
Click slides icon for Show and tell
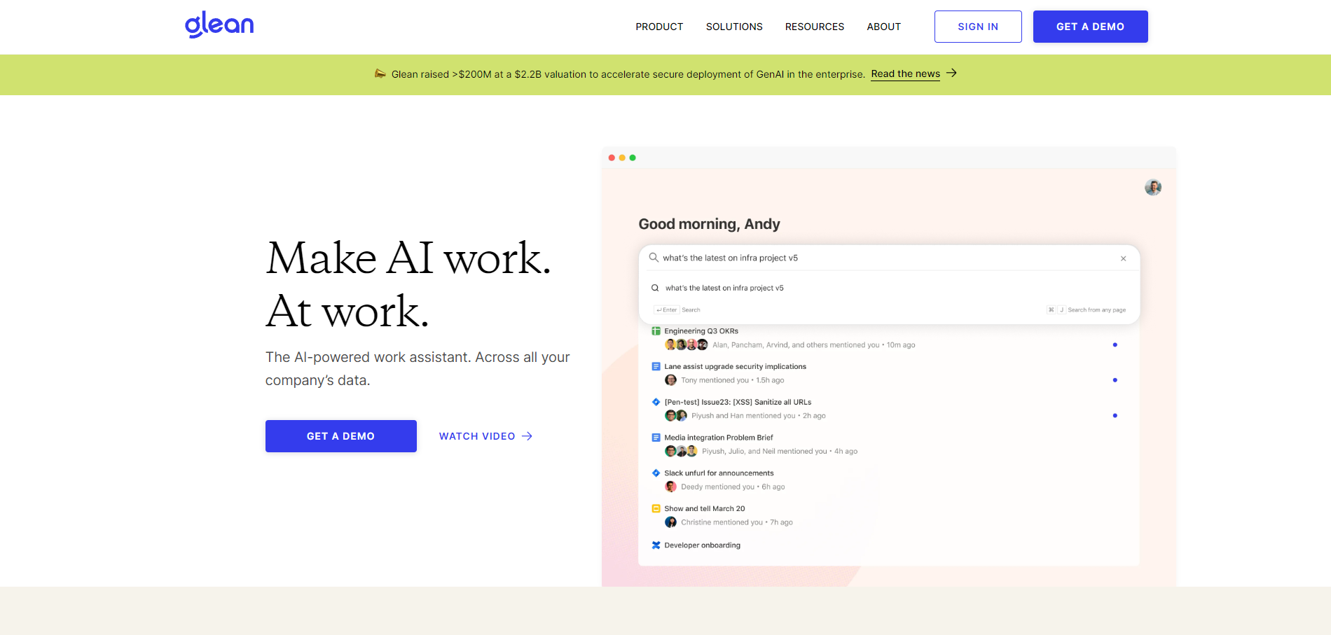pyautogui.click(x=656, y=509)
